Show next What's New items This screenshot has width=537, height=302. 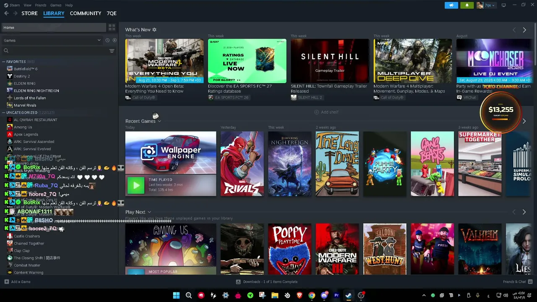524,30
